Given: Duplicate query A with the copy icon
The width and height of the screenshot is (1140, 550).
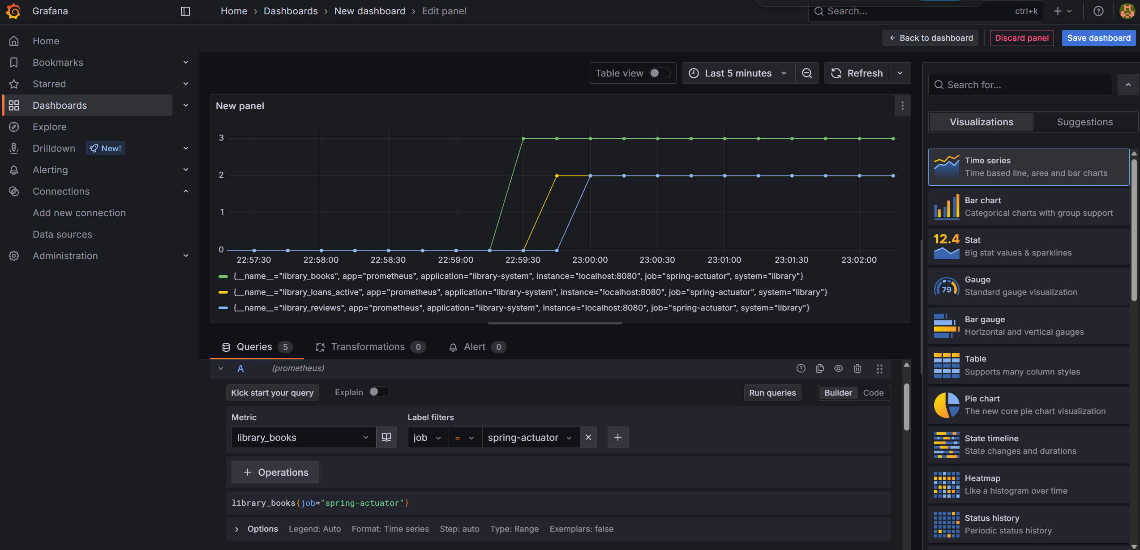Looking at the screenshot, I should click(x=819, y=368).
